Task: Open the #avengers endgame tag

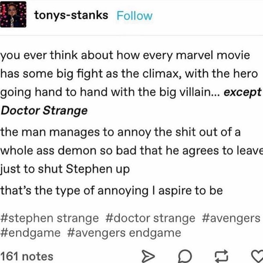Action: coord(124,233)
